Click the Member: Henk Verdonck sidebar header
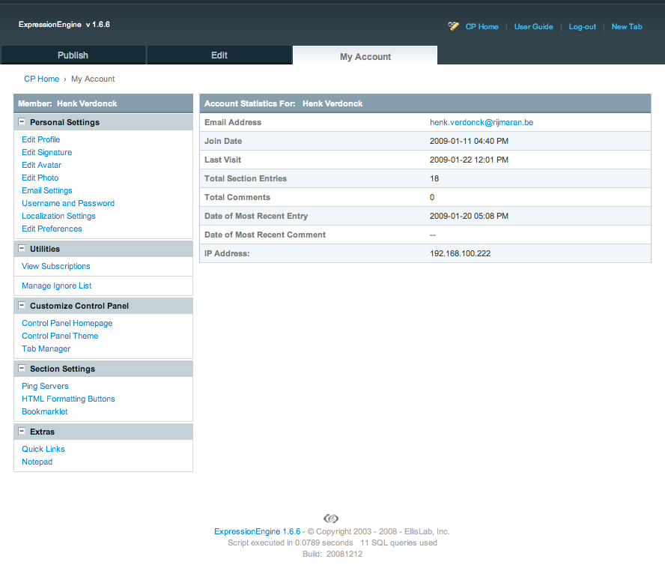The image size is (665, 571). 103,103
